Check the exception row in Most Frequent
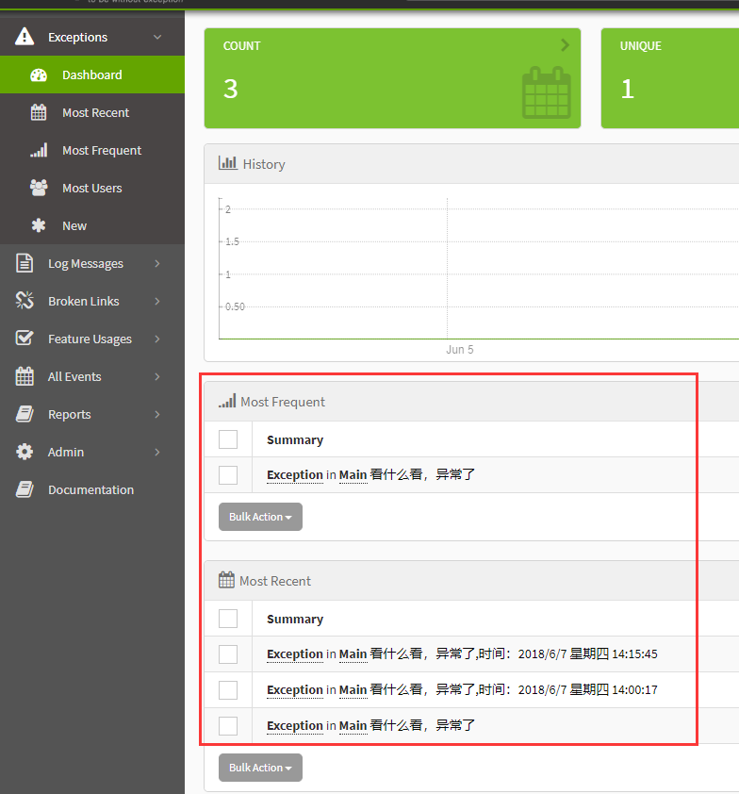Image resolution: width=739 pixels, height=794 pixels. 228,475
